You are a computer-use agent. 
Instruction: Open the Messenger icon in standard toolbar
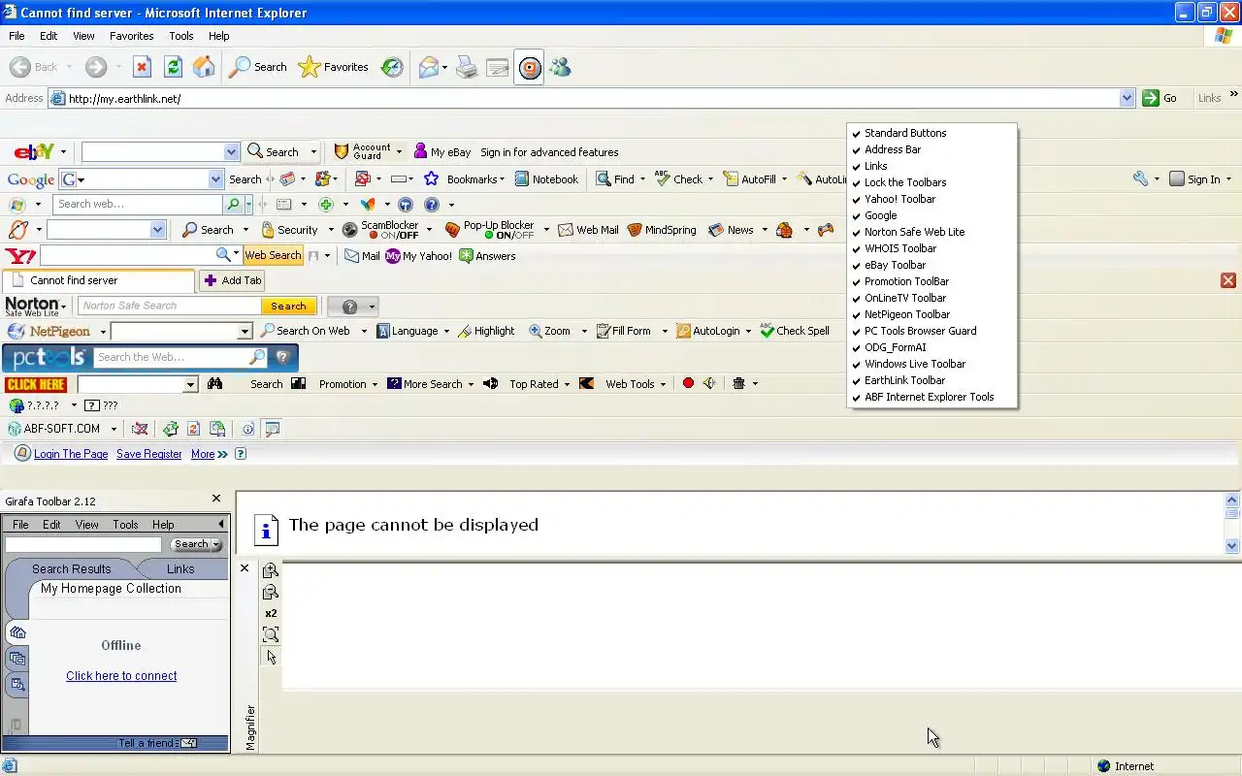[560, 67]
